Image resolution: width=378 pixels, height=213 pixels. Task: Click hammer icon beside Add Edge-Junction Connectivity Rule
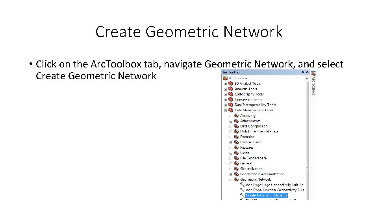[x=242, y=190]
